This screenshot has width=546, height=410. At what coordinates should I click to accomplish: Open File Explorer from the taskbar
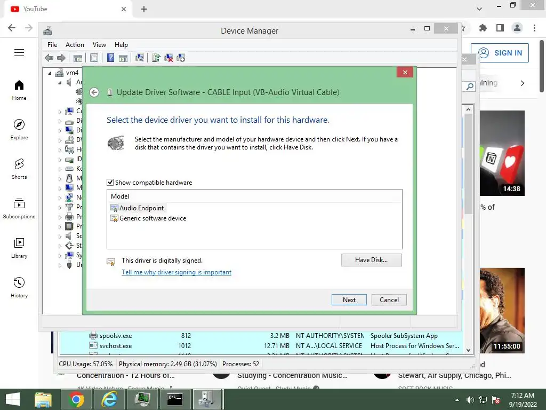click(43, 399)
